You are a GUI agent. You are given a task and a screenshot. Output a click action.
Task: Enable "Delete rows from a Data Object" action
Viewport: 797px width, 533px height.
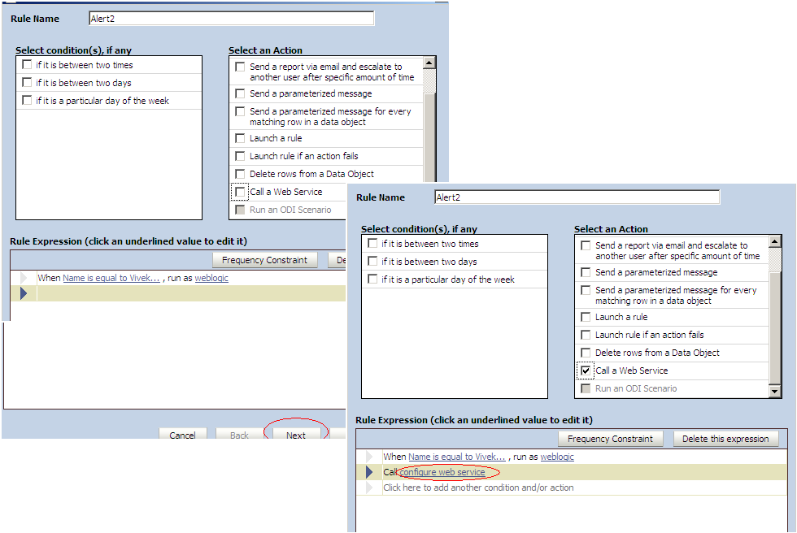pyautogui.click(x=586, y=353)
